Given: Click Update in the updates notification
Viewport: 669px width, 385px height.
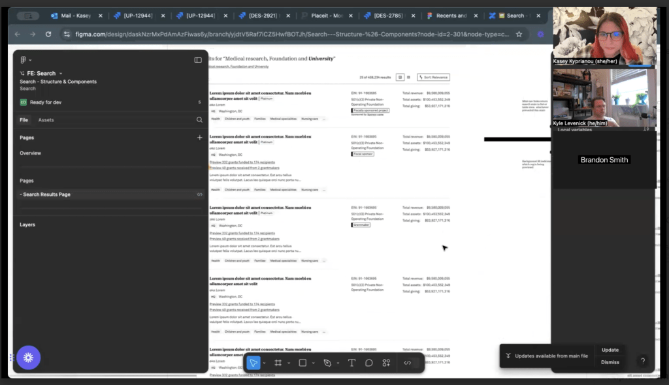Looking at the screenshot, I should 610,350.
